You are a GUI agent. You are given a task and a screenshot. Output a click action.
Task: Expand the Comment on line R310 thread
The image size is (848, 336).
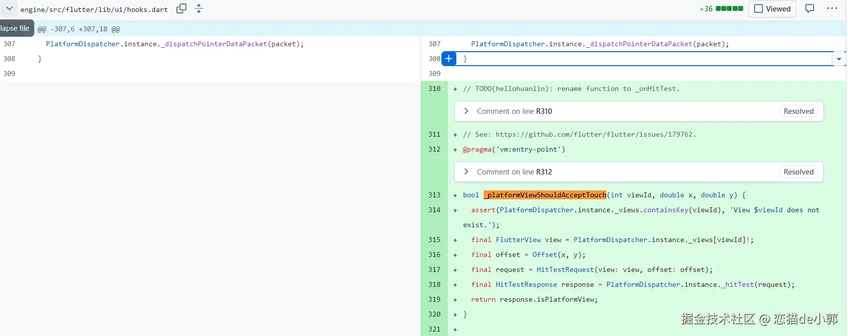click(x=466, y=111)
